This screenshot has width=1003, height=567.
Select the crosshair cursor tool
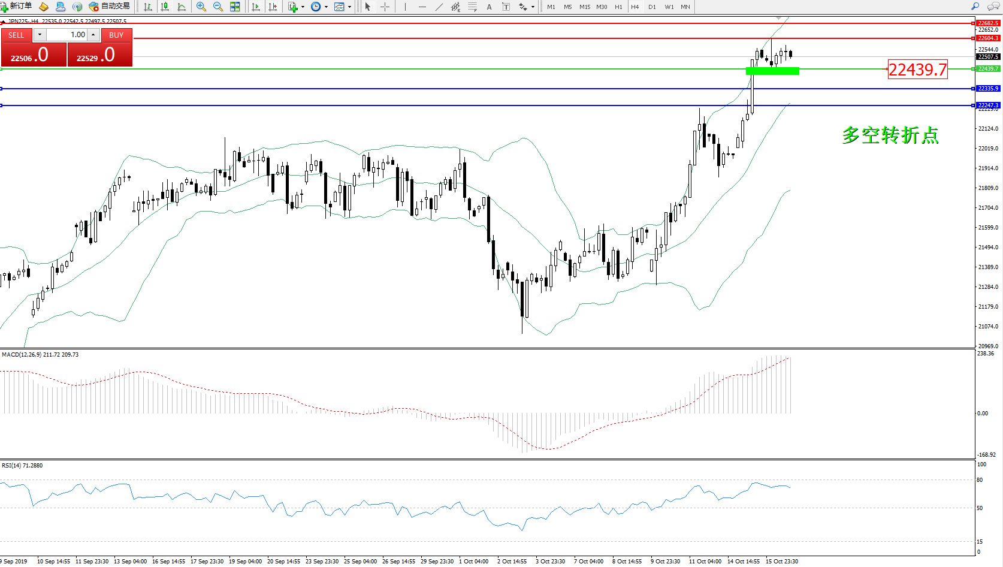pyautogui.click(x=385, y=7)
